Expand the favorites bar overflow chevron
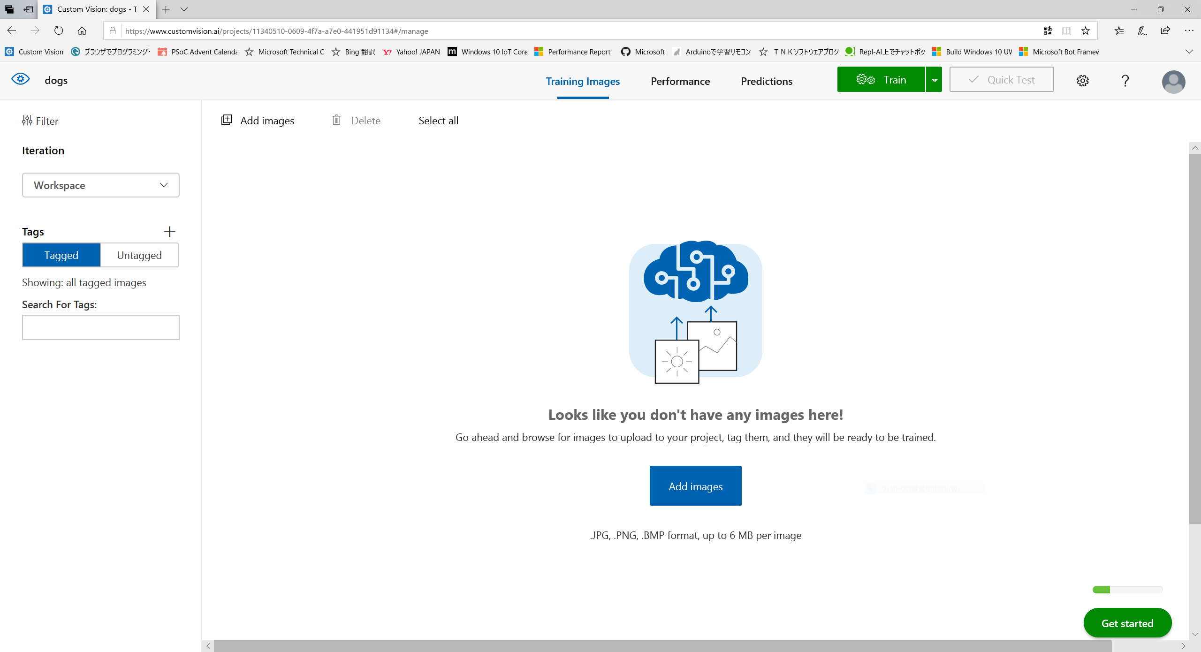Viewport: 1201px width, 652px height. [1189, 52]
